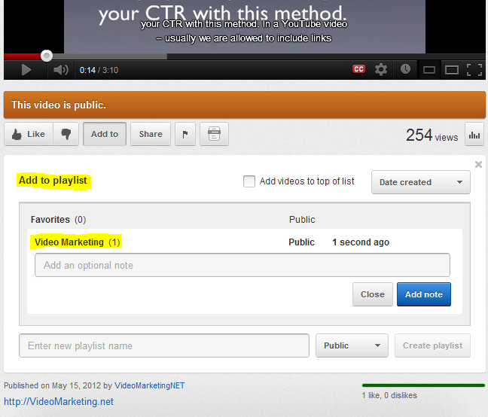
Task: Toggle closed captions with the CC icon
Action: (358, 69)
